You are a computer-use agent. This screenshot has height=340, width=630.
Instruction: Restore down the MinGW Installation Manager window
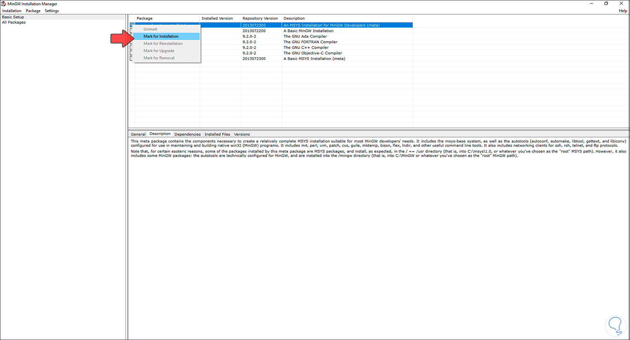coord(606,3)
